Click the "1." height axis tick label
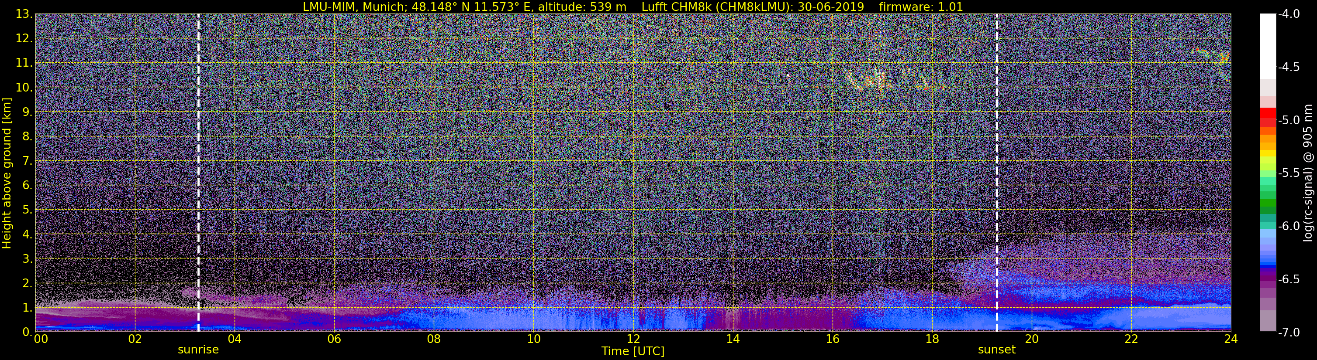This screenshot has width=1317, height=360. (x=27, y=308)
